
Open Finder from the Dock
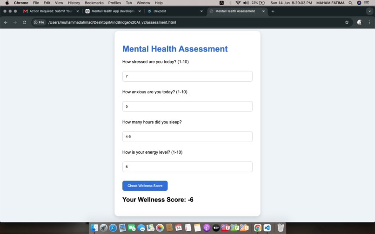coord(94,227)
